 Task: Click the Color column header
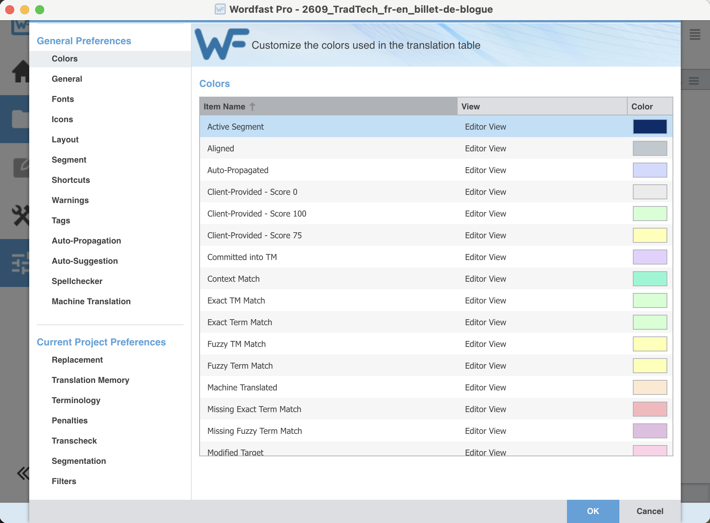[x=650, y=106]
